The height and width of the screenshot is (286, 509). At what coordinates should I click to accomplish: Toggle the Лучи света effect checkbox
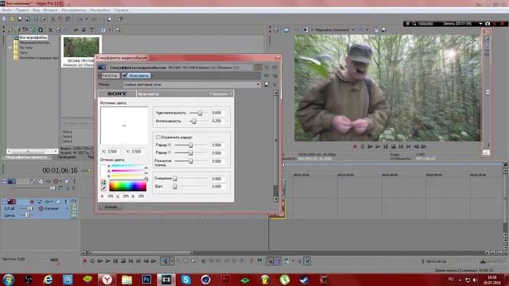125,75
